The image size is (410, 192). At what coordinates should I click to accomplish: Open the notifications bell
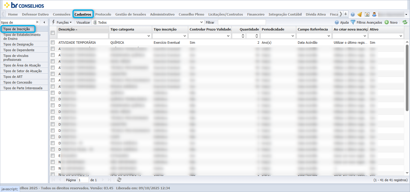[360, 14]
